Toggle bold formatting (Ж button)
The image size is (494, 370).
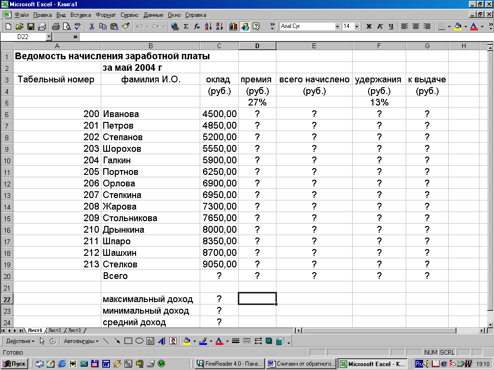point(369,26)
